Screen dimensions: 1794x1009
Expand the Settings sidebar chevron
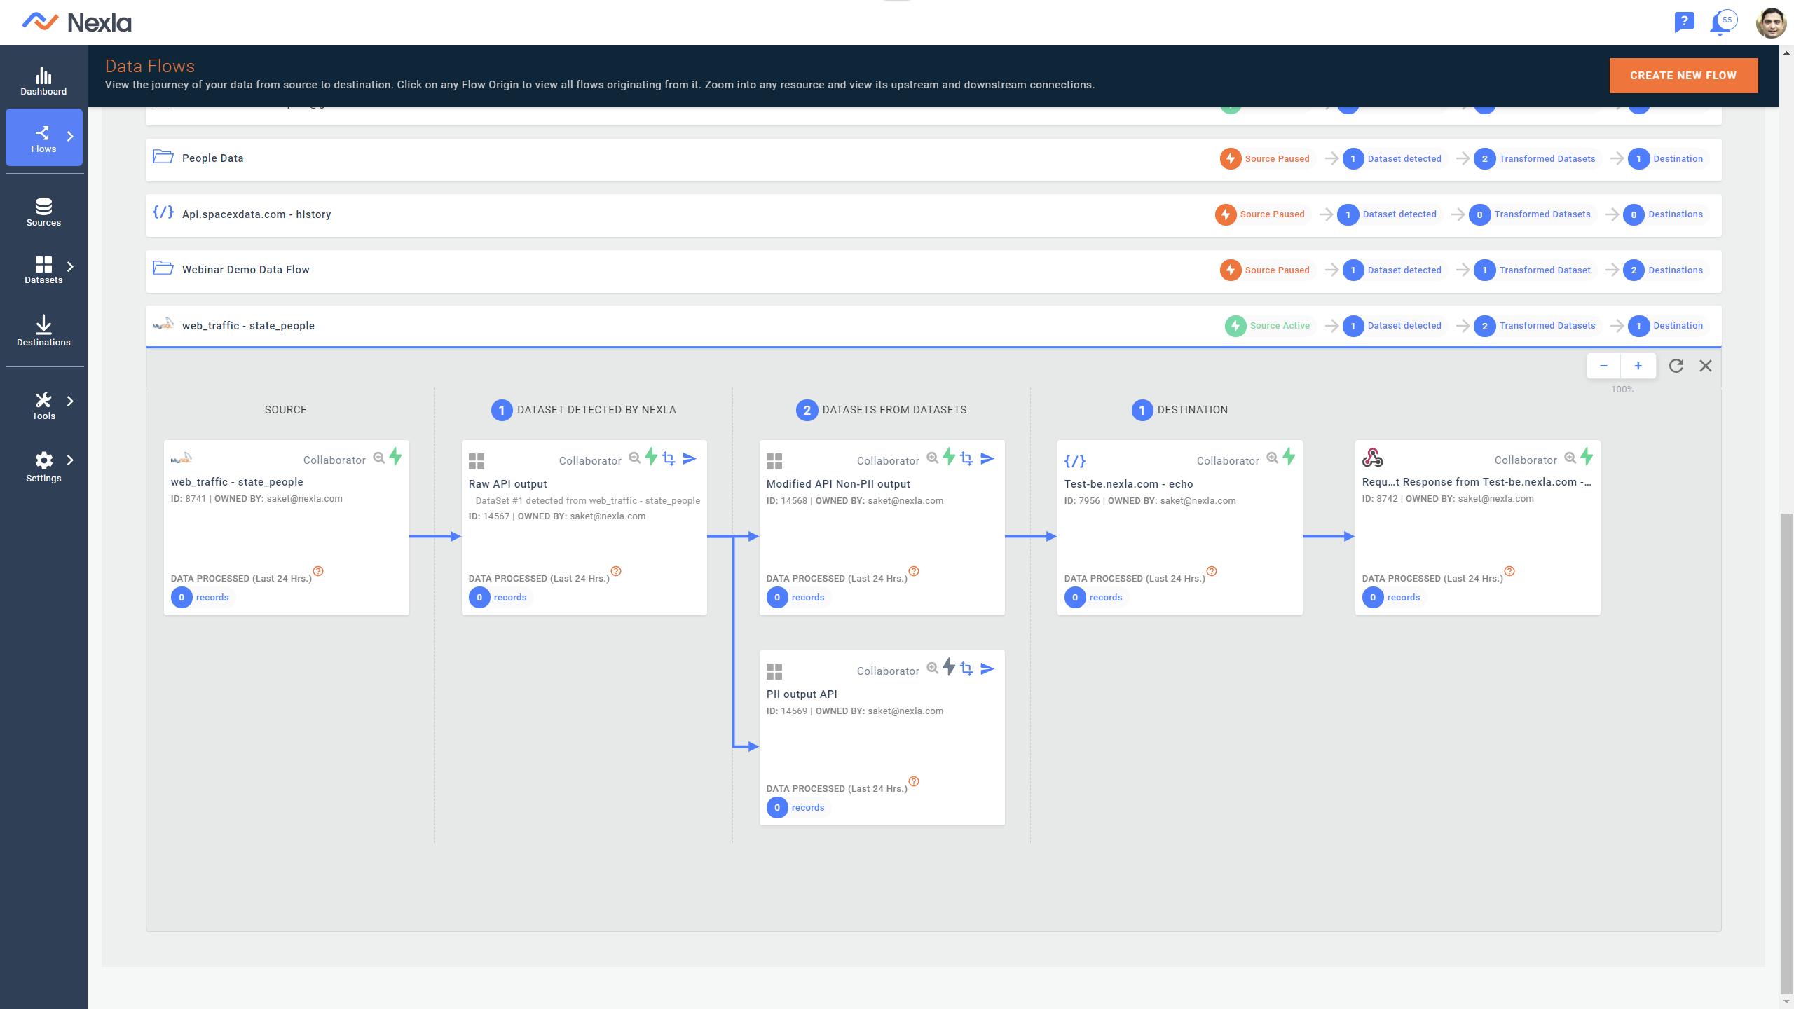pyautogui.click(x=70, y=460)
